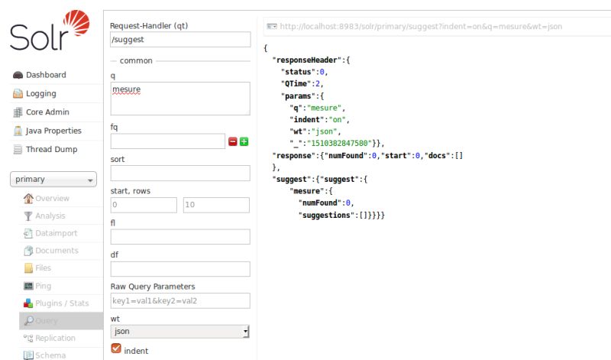
Task: Click the start field showing 0
Action: pos(144,205)
